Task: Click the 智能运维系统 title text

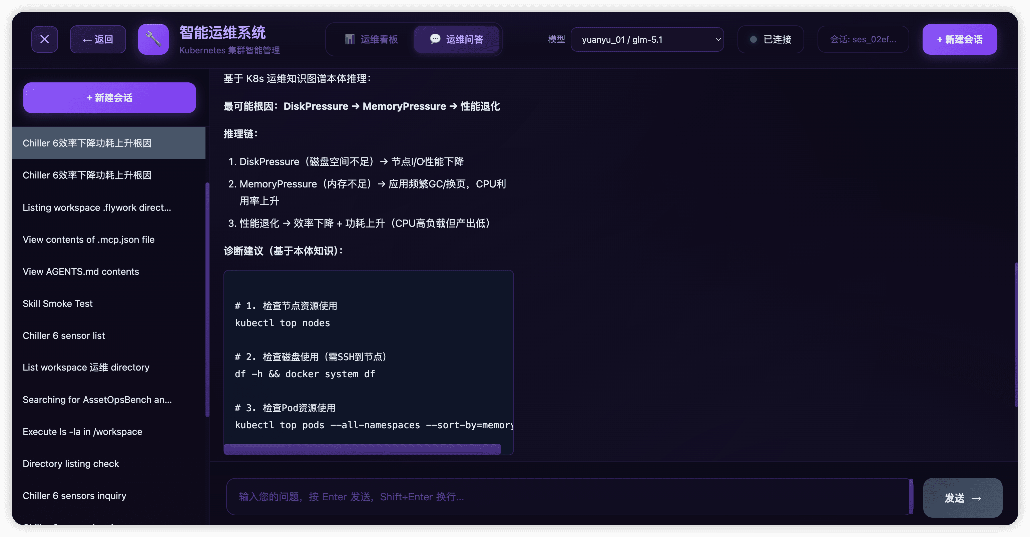Action: 222,33
